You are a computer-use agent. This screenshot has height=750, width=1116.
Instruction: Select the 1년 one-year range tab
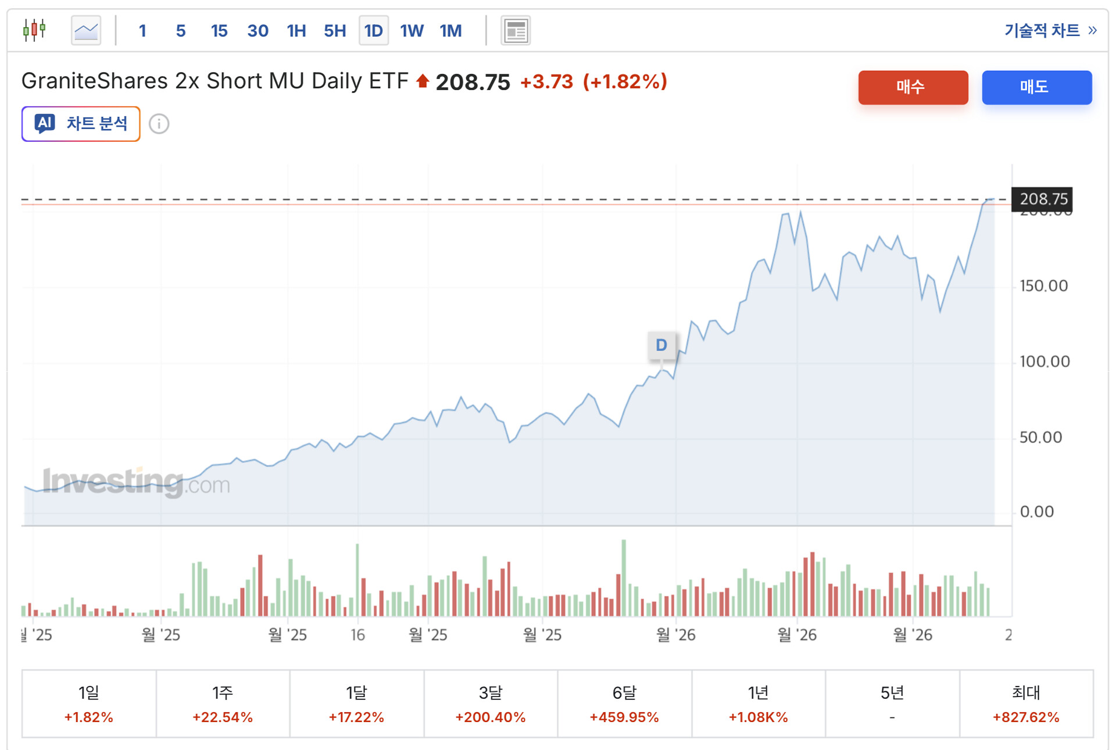(x=758, y=703)
